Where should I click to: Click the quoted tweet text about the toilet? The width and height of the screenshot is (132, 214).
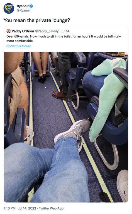click(63, 39)
